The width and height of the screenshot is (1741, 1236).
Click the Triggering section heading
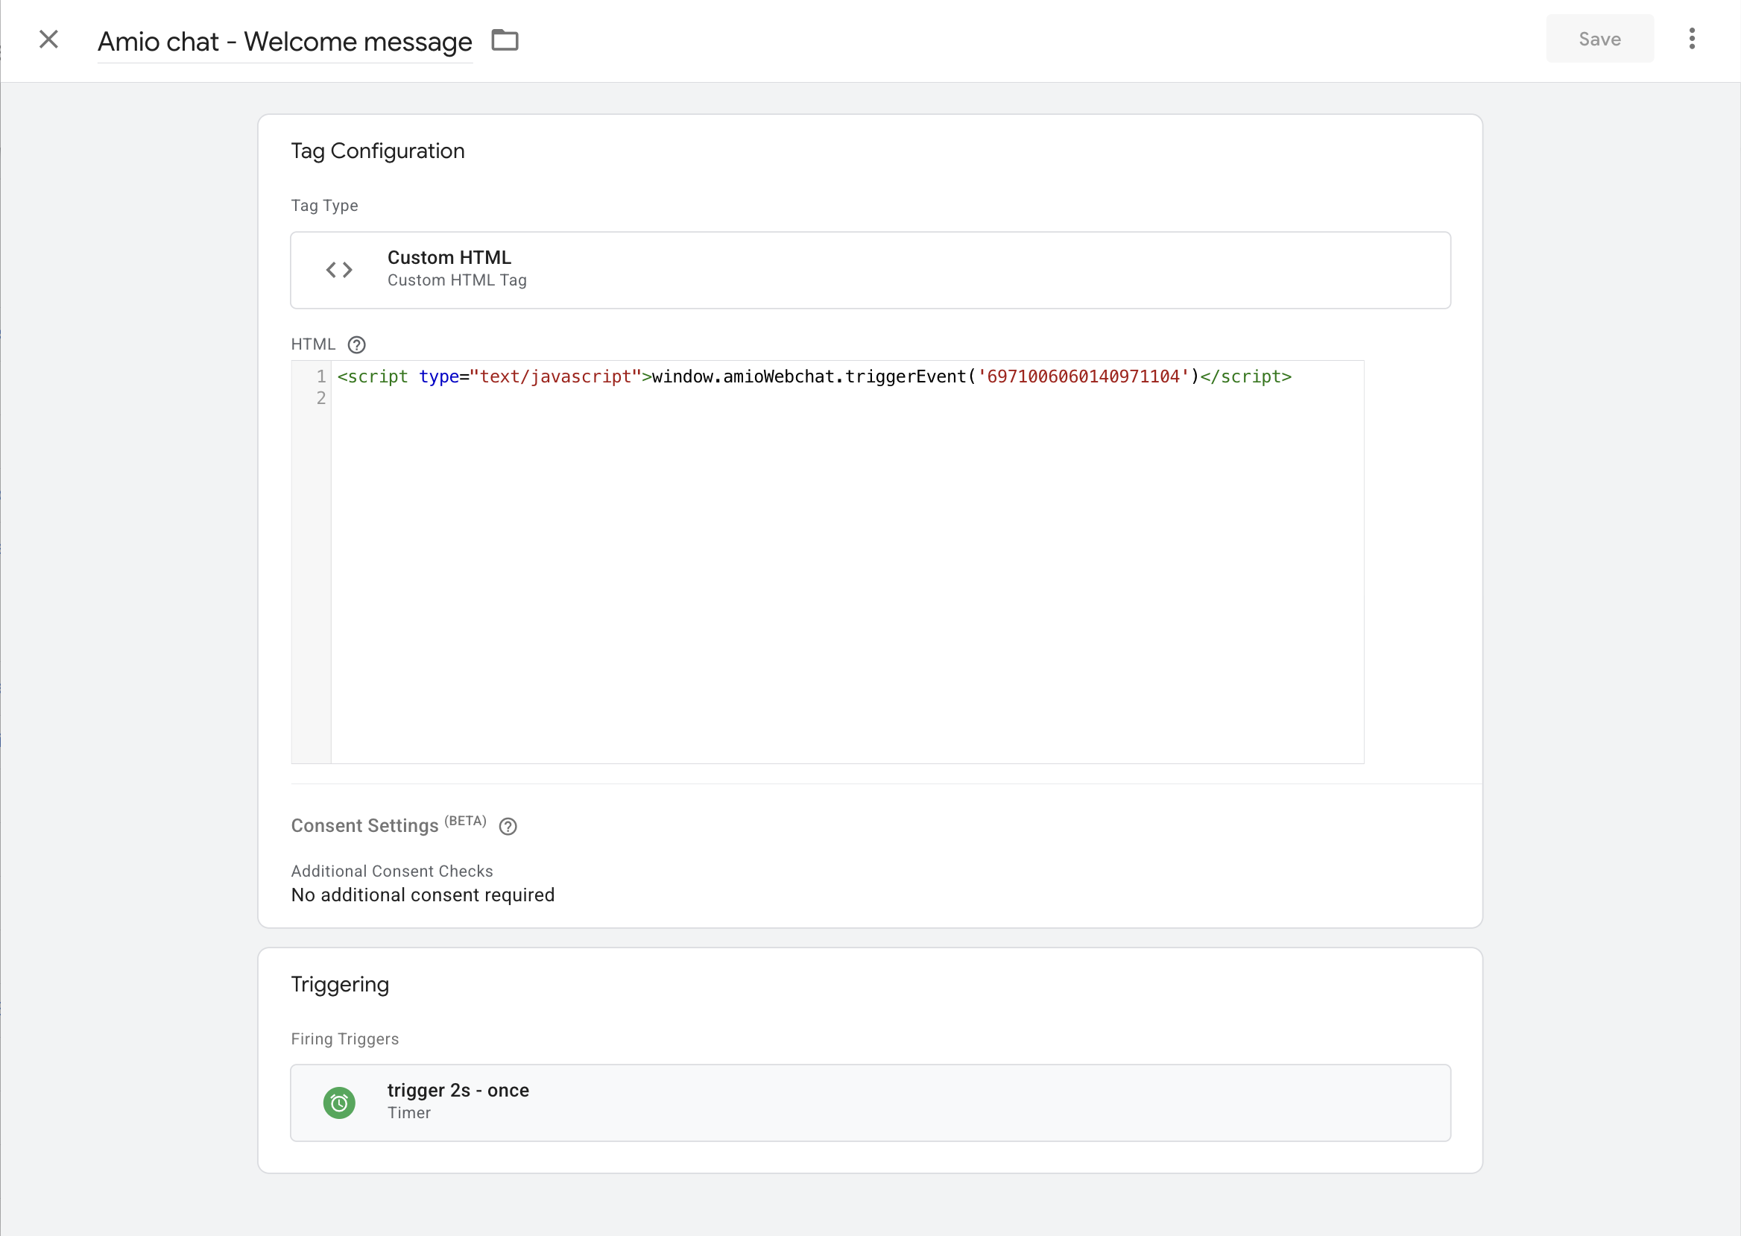(339, 985)
